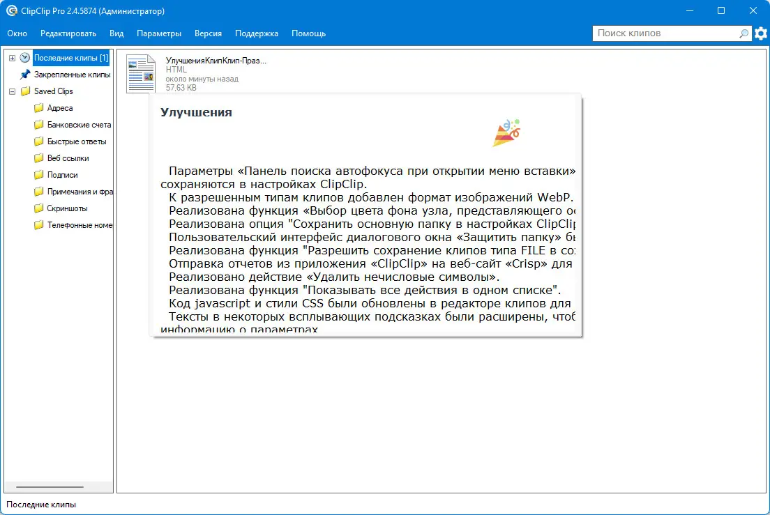Click the Отправка отчетов из приложения line
770x515 pixels.
point(371,264)
